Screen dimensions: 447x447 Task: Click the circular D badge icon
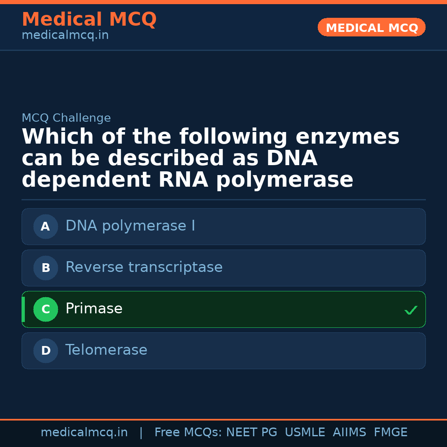coord(46,351)
